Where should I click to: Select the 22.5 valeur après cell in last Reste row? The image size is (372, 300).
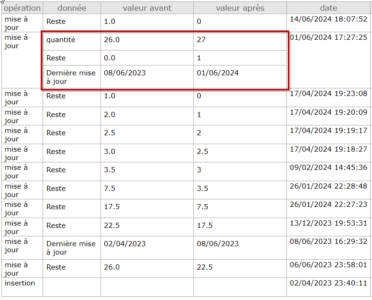click(x=205, y=267)
